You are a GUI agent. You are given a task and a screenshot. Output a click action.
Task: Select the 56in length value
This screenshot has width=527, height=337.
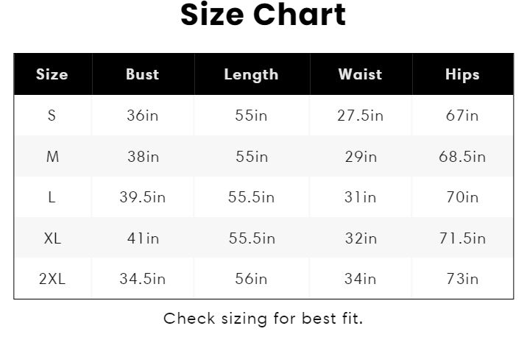[x=251, y=279]
